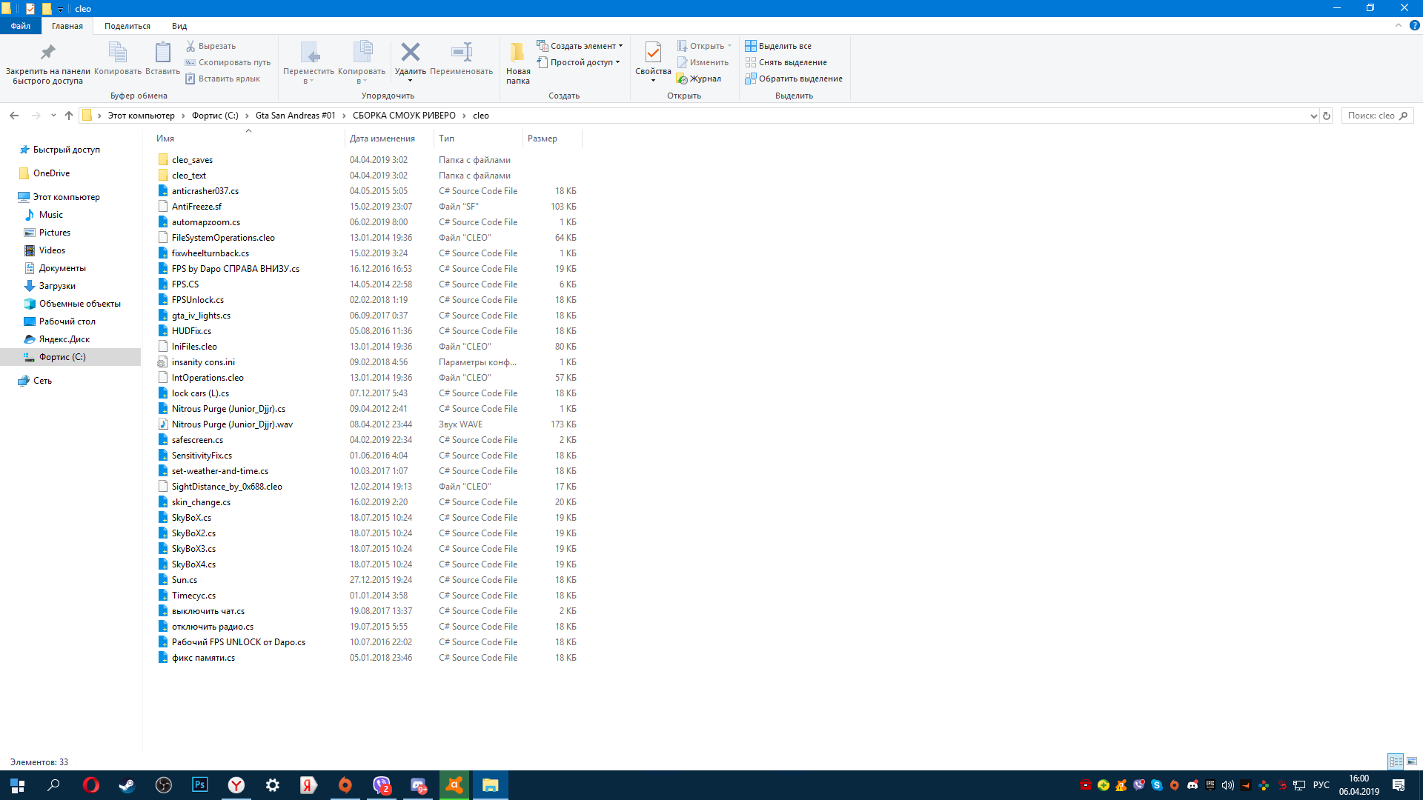Image resolution: width=1423 pixels, height=800 pixels.
Task: Click the Rename (Переименовать) icon
Action: pyautogui.click(x=461, y=53)
